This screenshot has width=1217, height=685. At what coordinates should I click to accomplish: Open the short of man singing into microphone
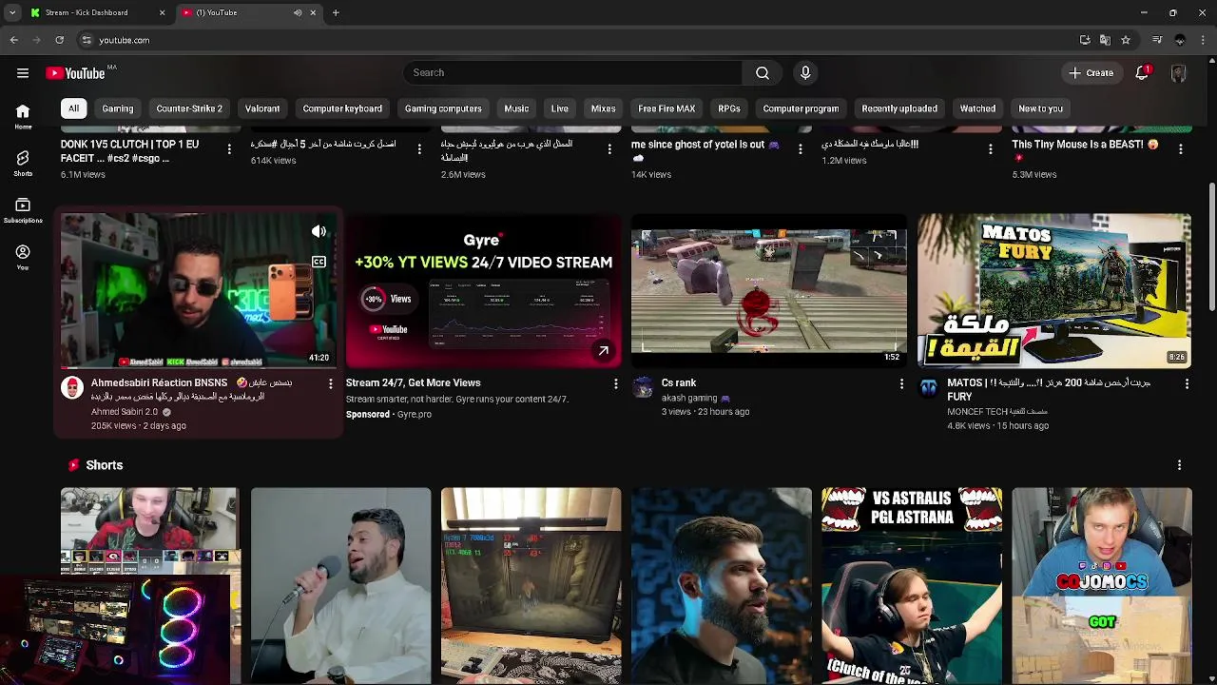pos(341,586)
